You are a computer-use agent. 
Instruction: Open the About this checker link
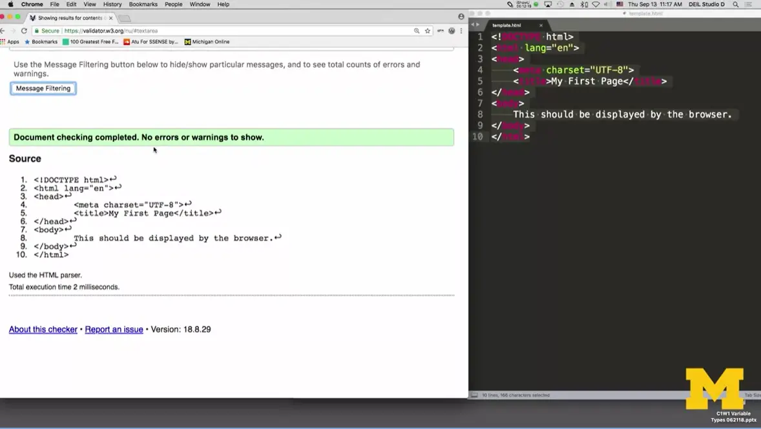tap(43, 329)
